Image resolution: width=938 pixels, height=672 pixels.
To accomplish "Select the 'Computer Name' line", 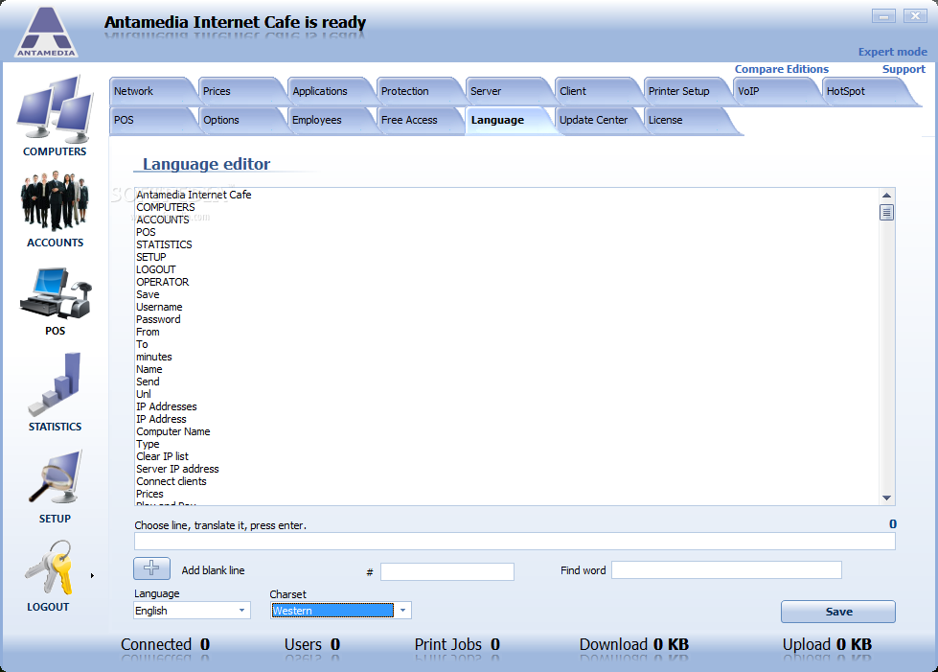I will click(x=172, y=432).
